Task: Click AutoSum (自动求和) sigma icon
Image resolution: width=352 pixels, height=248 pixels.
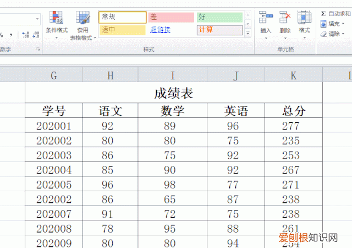Action: click(323, 14)
